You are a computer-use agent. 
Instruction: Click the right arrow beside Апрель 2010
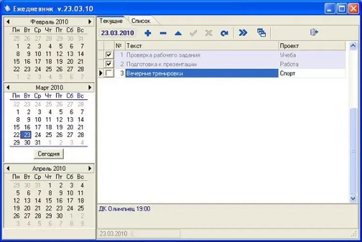pyautogui.click(x=90, y=168)
